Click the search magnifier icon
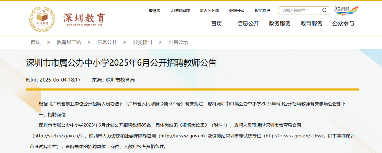Image resolution: width=382 pixels, height=153 pixels. tap(324, 11)
